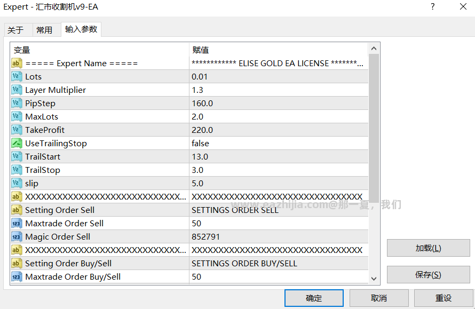475x309 pixels.
Task: Click the string icon of Setting Order Buy/Sell
Action: point(17,263)
